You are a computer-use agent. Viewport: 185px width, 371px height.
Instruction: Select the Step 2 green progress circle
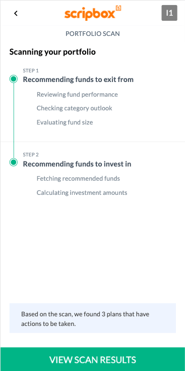[14, 162]
